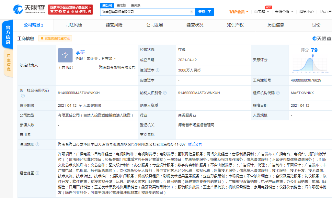Open the 知识产权 tab

coord(235,25)
